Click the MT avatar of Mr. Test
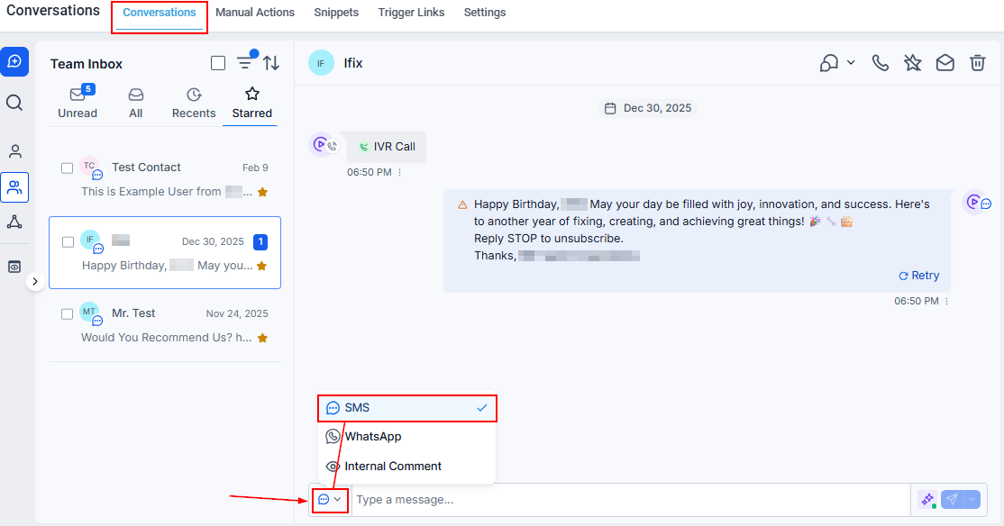The width and height of the screenshot is (1004, 526). coord(89,313)
